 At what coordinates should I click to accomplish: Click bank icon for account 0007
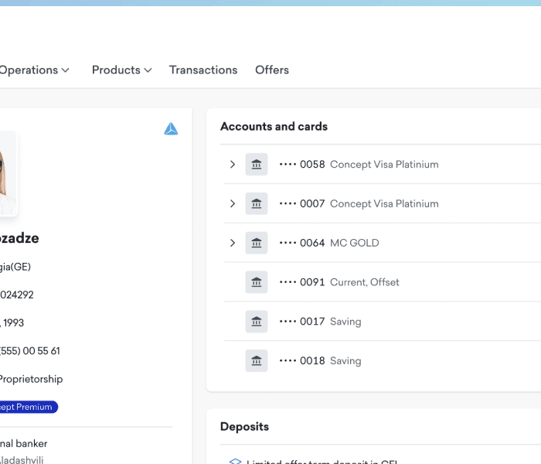pos(257,203)
